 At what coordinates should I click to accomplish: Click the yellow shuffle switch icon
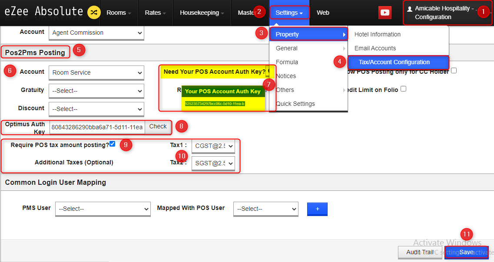[94, 13]
